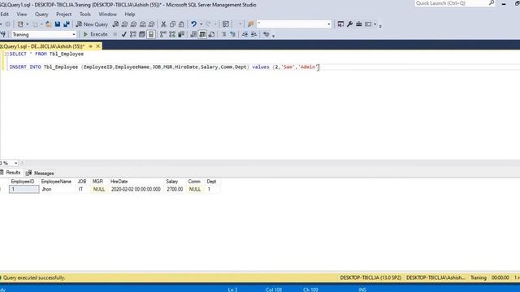Click the Messages tab icon
Image resolution: width=520 pixels, height=292 pixels.
29,173
